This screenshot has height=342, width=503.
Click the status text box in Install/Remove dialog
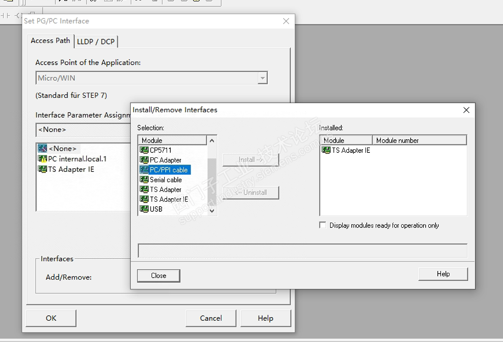(302, 251)
